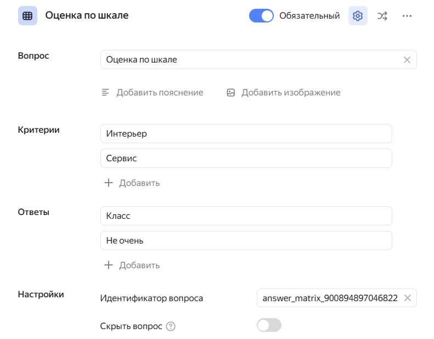The image size is (434, 339).
Task: Edit the Не очень answer field
Action: tap(246, 240)
